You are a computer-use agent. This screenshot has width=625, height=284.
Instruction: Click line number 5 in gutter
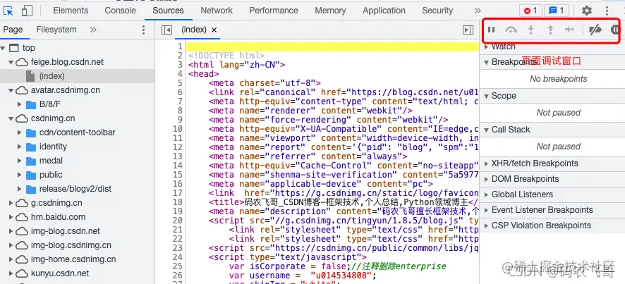180,83
